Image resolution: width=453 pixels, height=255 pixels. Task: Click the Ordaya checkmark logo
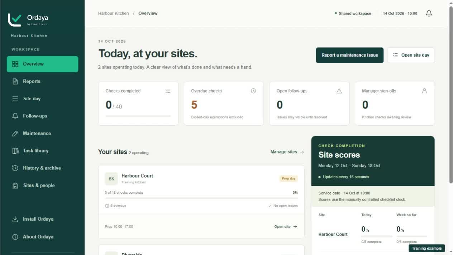(x=15, y=20)
